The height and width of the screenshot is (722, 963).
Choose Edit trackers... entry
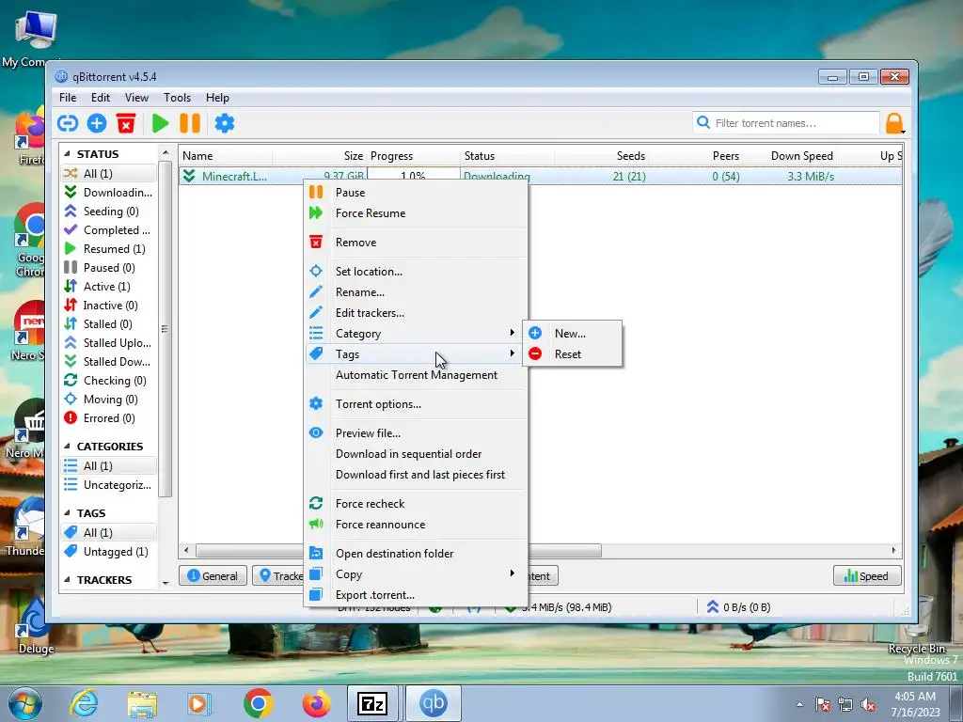point(416,313)
